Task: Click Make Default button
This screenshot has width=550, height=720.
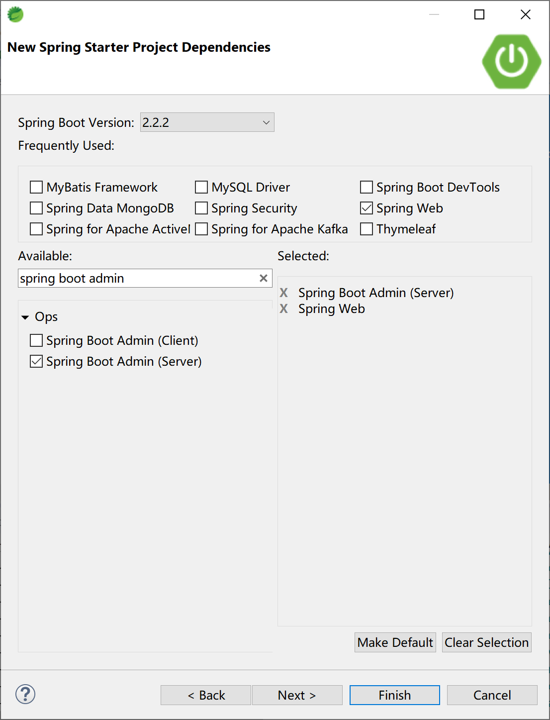Action: pos(395,642)
